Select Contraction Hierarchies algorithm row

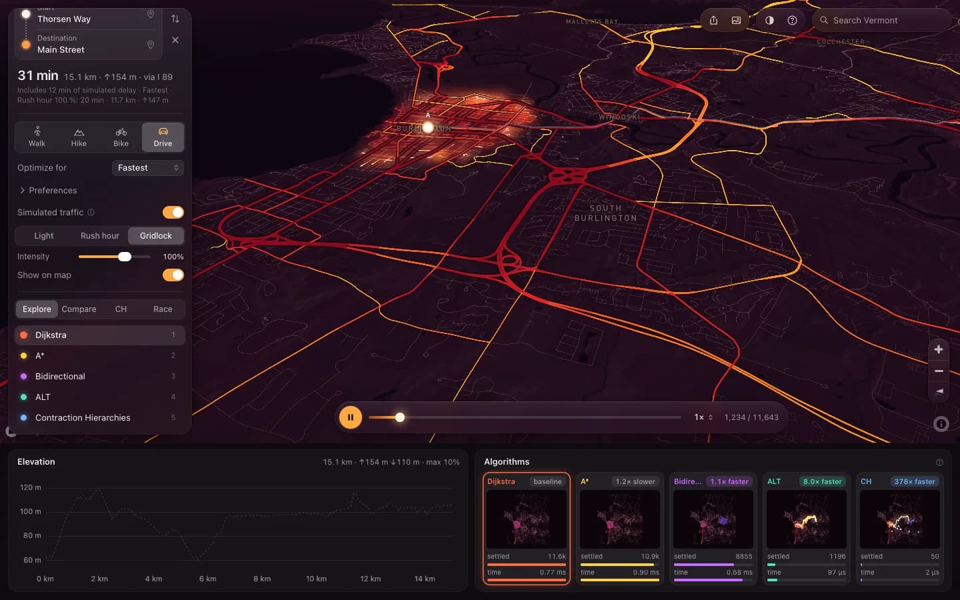(100, 418)
